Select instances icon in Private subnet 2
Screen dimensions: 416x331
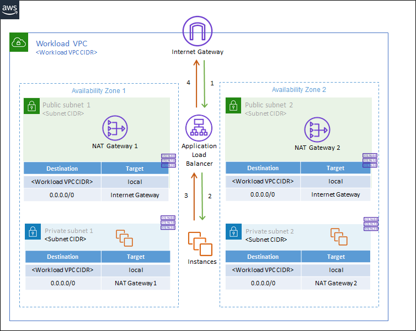[x=339, y=237]
